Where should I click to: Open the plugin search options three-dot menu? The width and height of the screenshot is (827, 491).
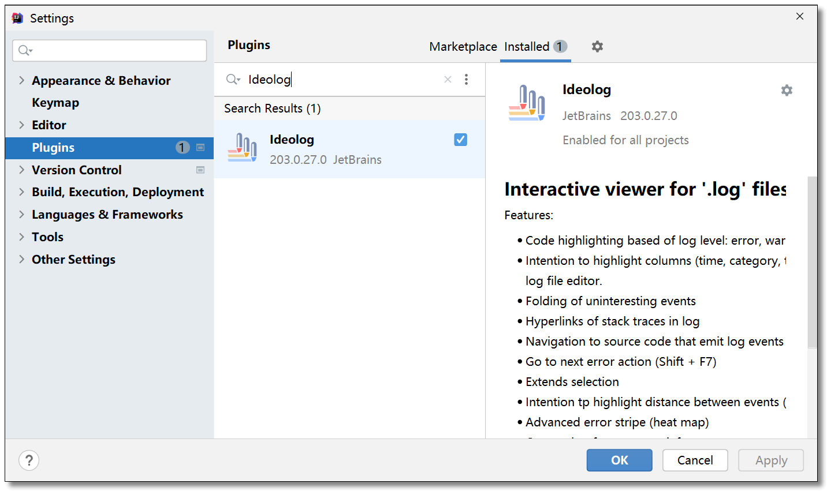point(466,80)
